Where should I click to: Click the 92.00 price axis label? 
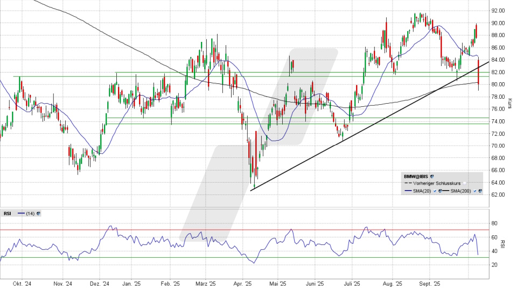click(x=497, y=11)
